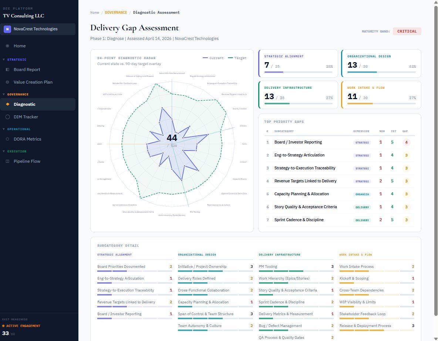Click the gap badge 4 for Board Reporting
The height and width of the screenshot is (341, 438).
coord(406,142)
